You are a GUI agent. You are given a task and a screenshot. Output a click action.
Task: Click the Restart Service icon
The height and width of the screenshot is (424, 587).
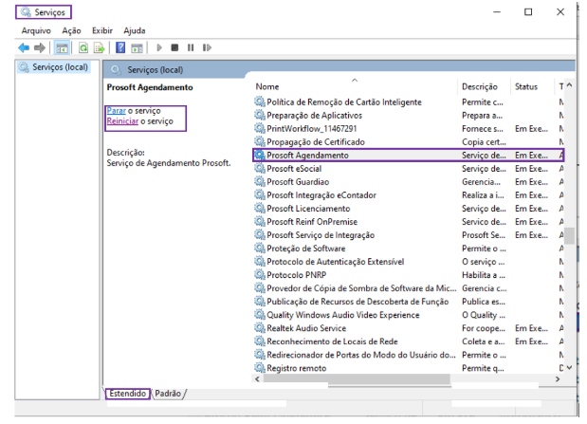pyautogui.click(x=207, y=47)
